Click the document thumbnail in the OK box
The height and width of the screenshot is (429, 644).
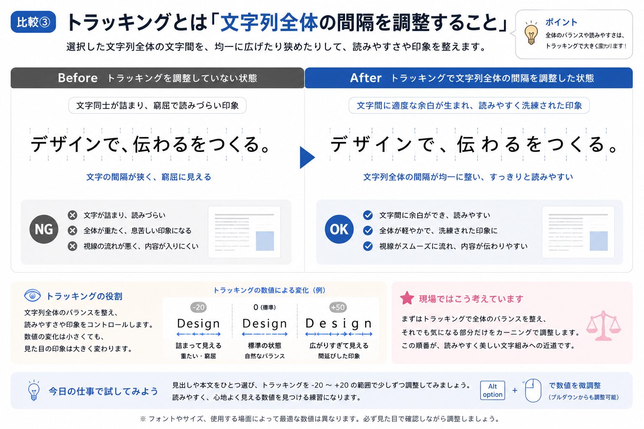pos(578,232)
